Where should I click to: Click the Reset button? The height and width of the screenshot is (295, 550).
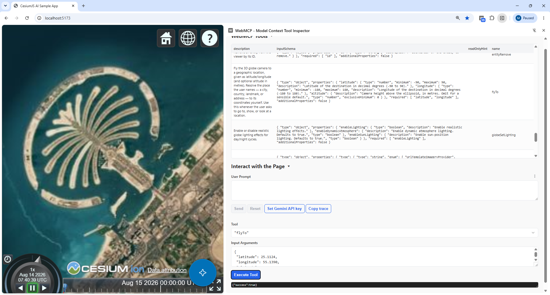(255, 209)
